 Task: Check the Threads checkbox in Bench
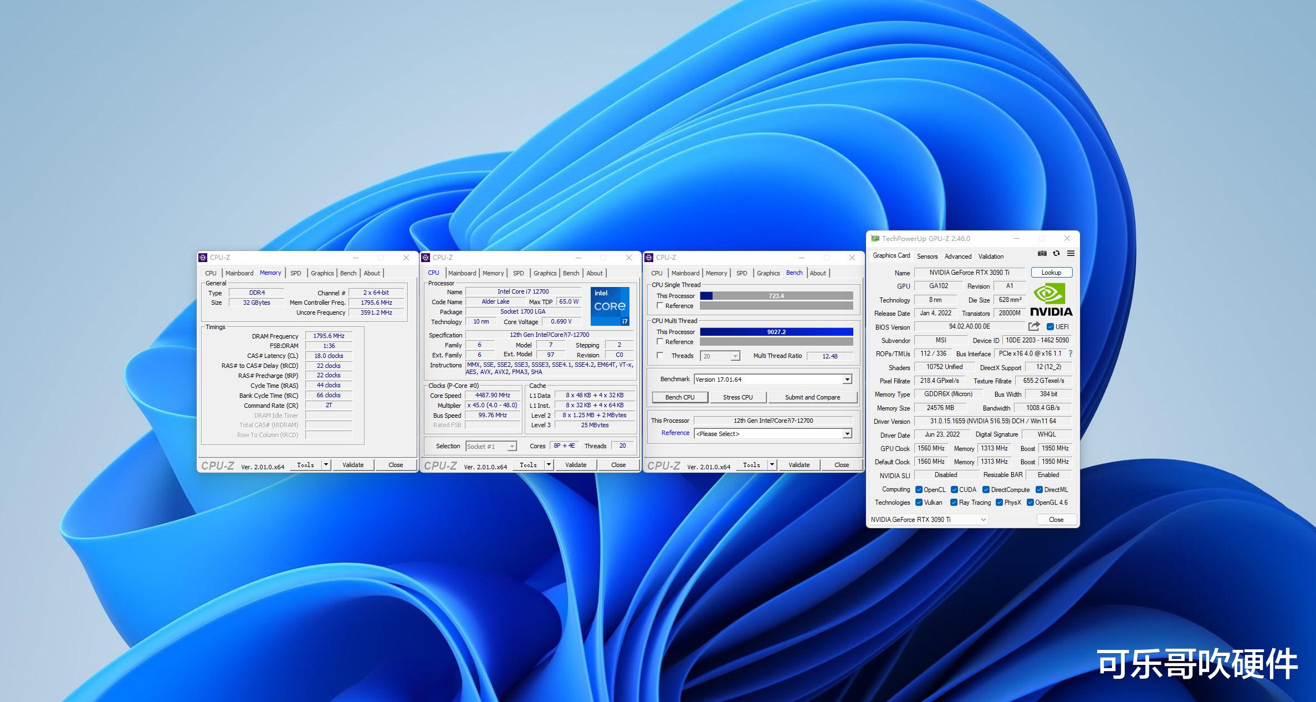[x=660, y=356]
